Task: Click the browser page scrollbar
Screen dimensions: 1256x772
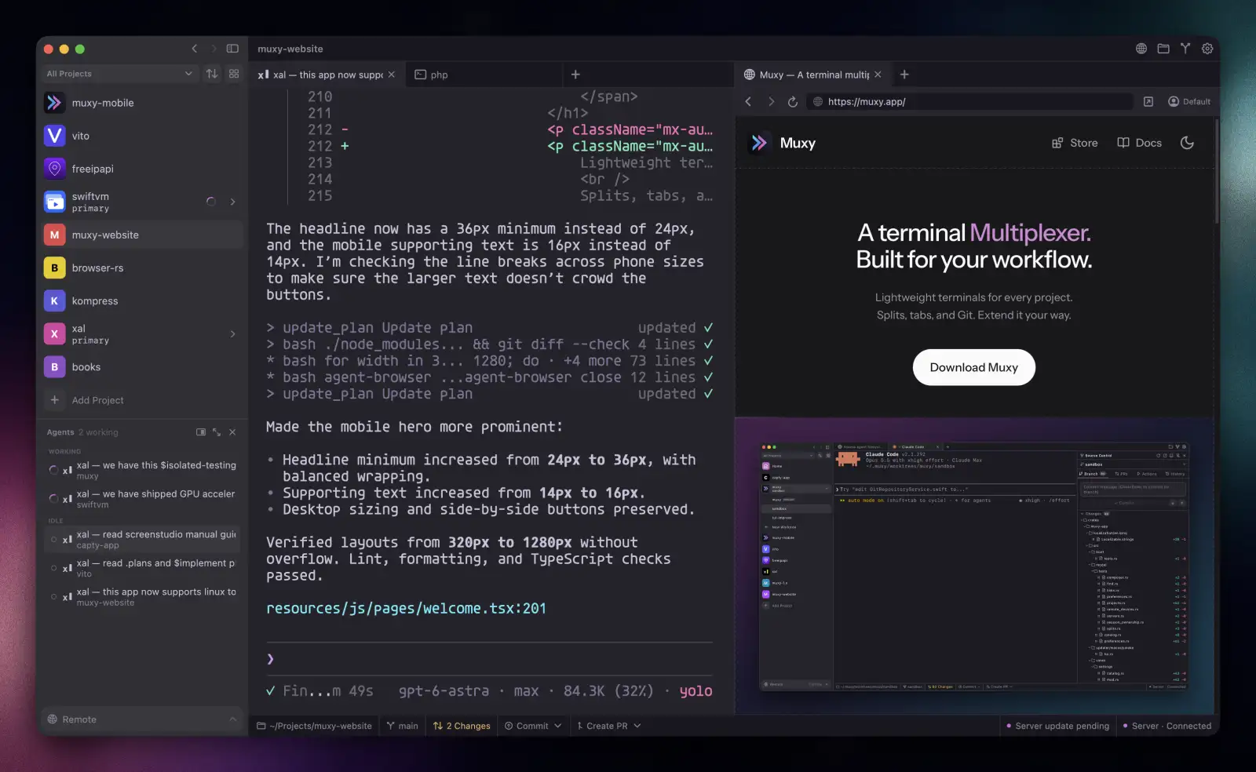Action: tap(1217, 171)
